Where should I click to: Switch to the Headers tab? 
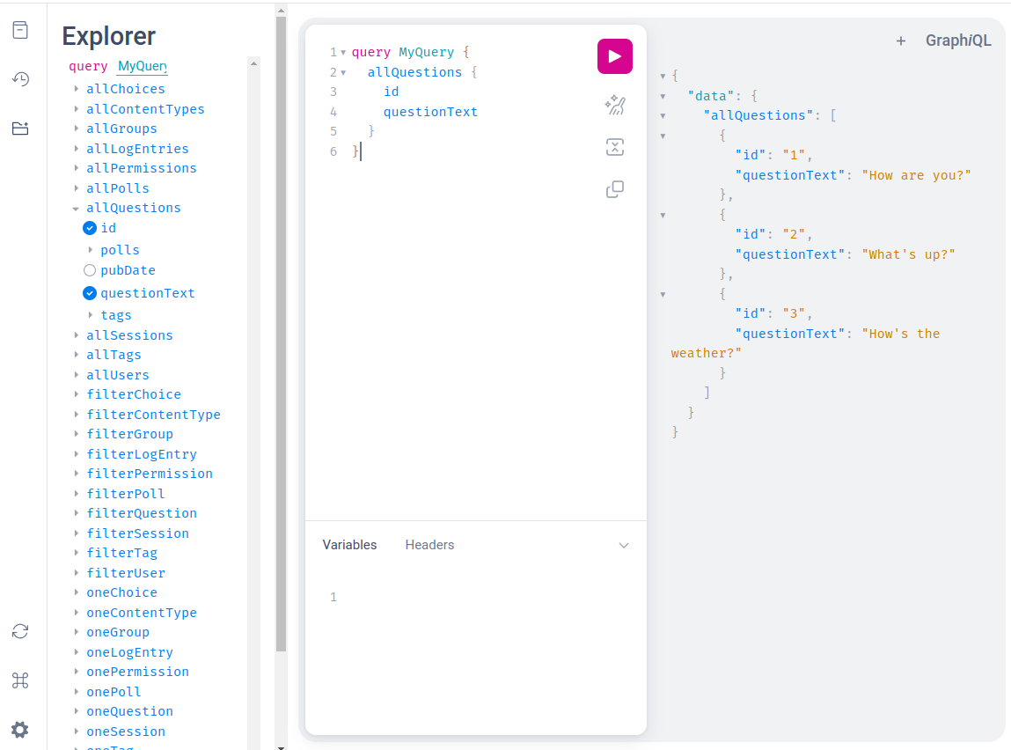tap(429, 545)
